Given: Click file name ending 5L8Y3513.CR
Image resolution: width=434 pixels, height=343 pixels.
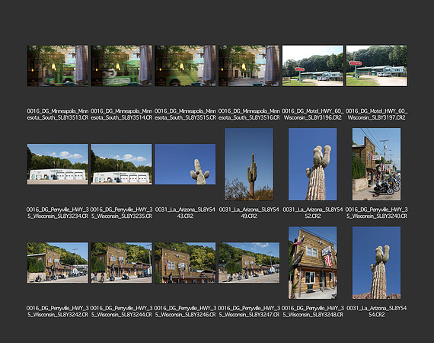Looking at the screenshot, I should (x=58, y=114).
